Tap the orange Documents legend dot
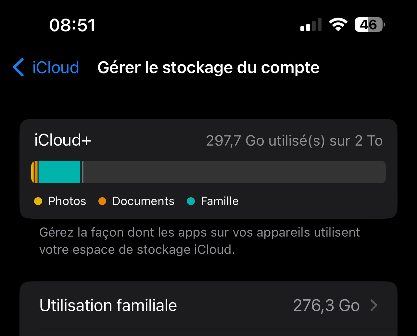 (x=102, y=201)
